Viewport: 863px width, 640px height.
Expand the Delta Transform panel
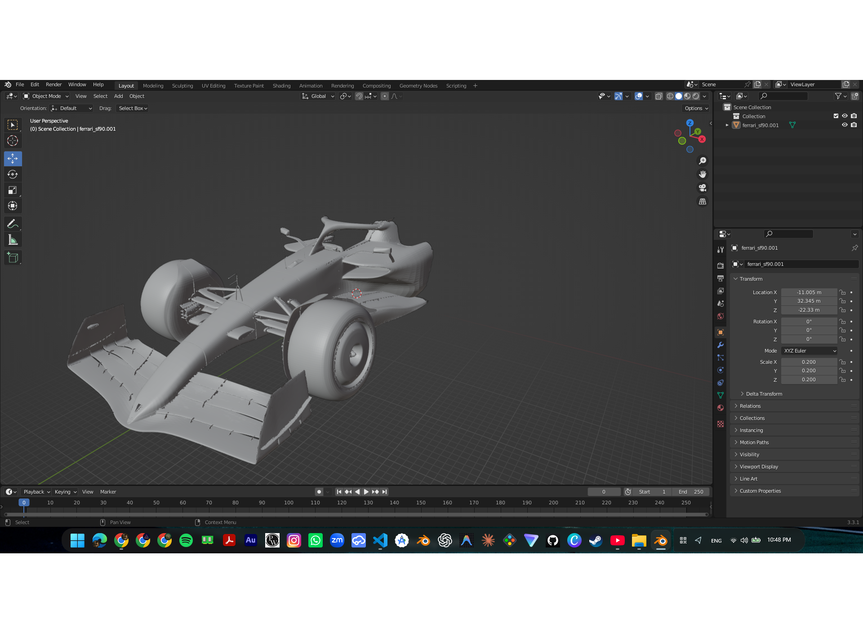point(764,394)
